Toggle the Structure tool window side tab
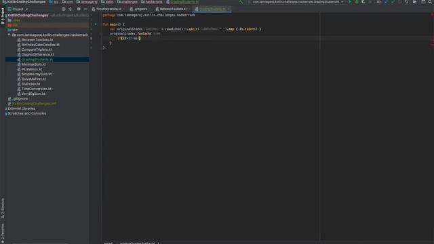434x244 pixels. [x=3, y=208]
